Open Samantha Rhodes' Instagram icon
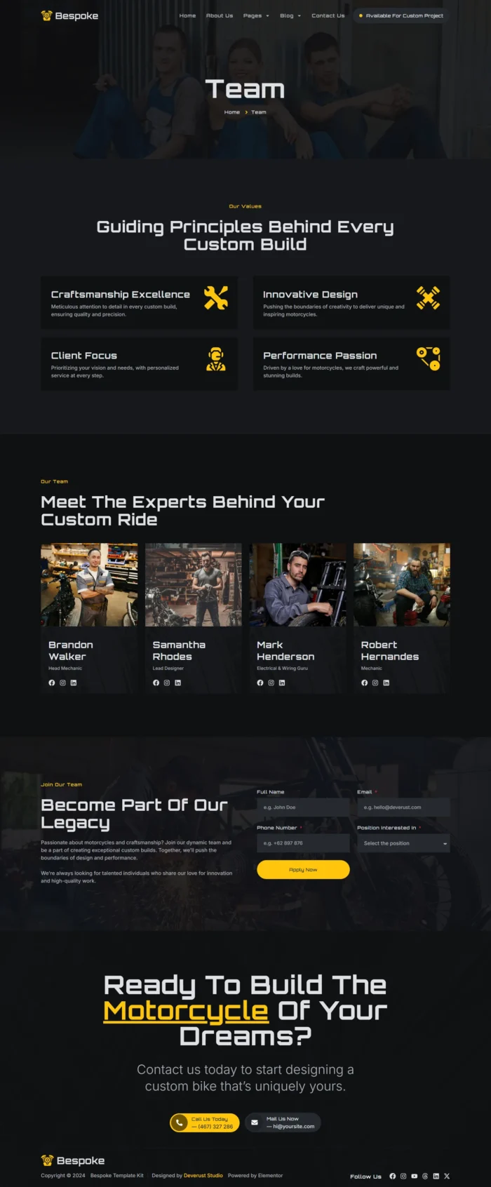 point(167,683)
